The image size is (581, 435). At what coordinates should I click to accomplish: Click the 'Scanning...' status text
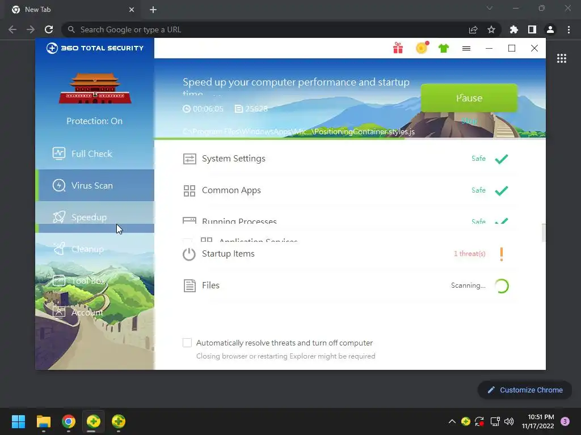click(468, 285)
